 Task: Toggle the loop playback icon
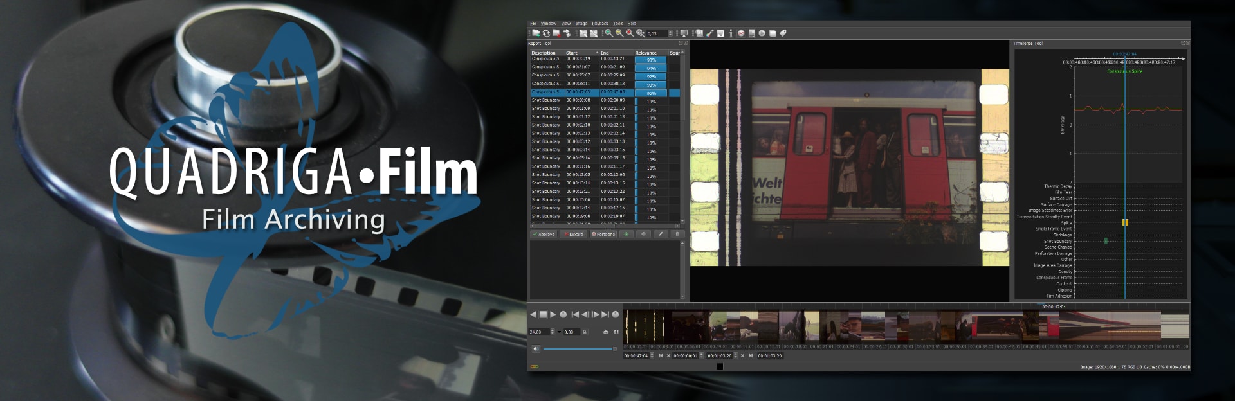(x=606, y=332)
